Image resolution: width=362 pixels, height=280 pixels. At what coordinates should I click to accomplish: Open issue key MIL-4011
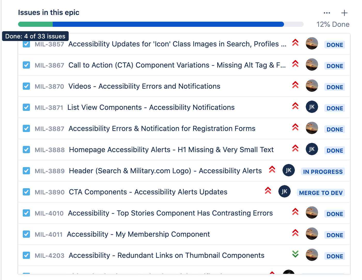click(49, 235)
